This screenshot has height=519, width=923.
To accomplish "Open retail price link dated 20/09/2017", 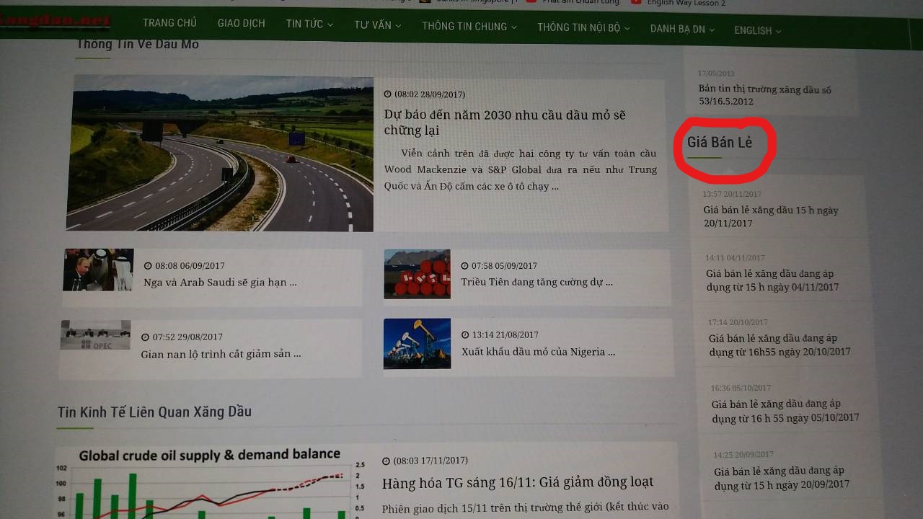I will coord(782,477).
